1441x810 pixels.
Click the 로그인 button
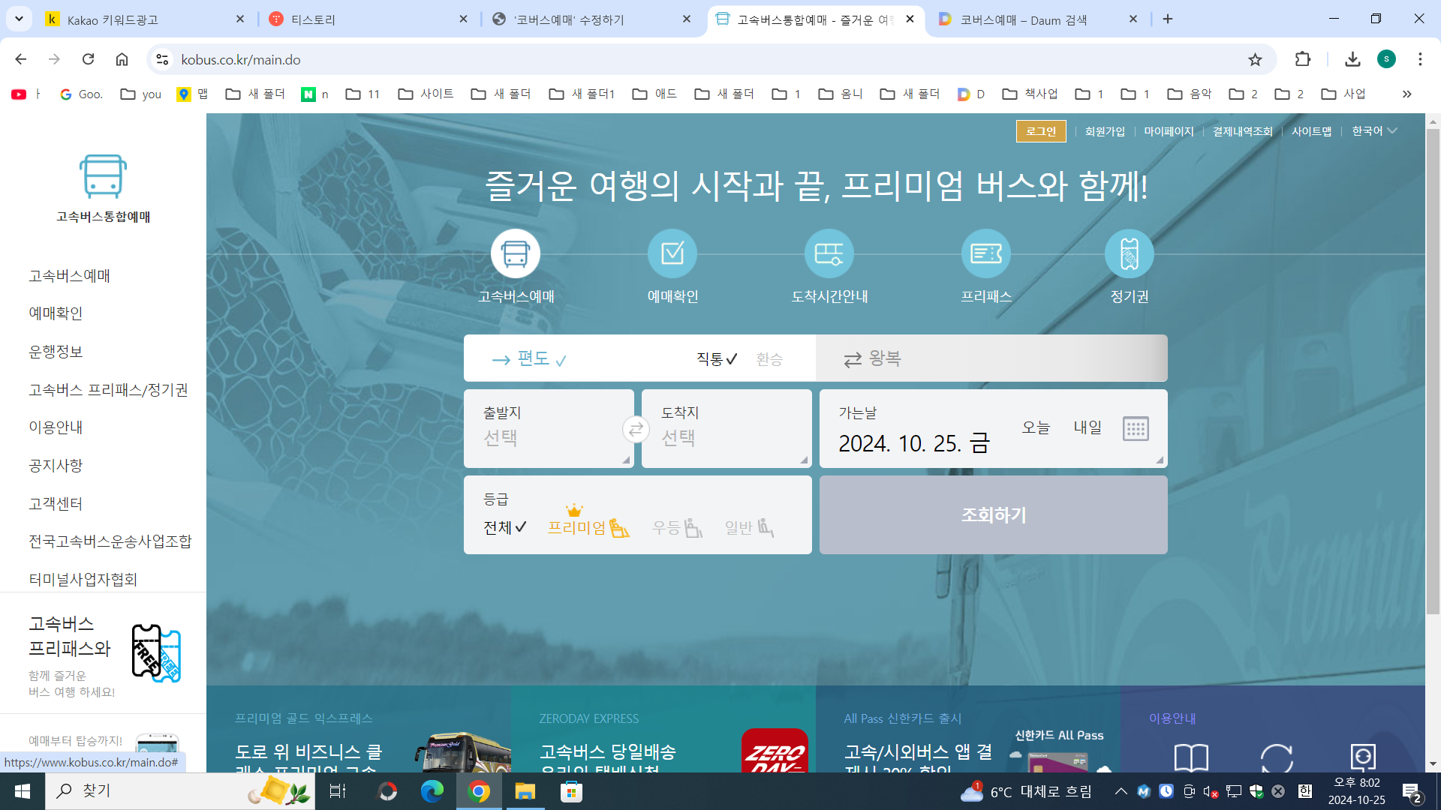(1040, 131)
